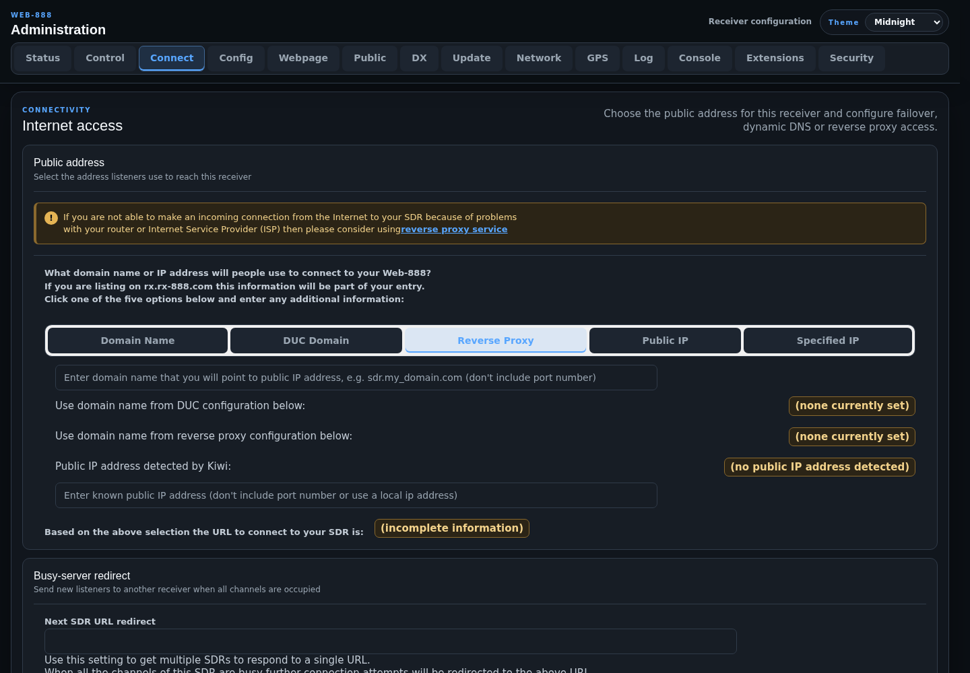Choose the Domain Name option

pyautogui.click(x=137, y=341)
